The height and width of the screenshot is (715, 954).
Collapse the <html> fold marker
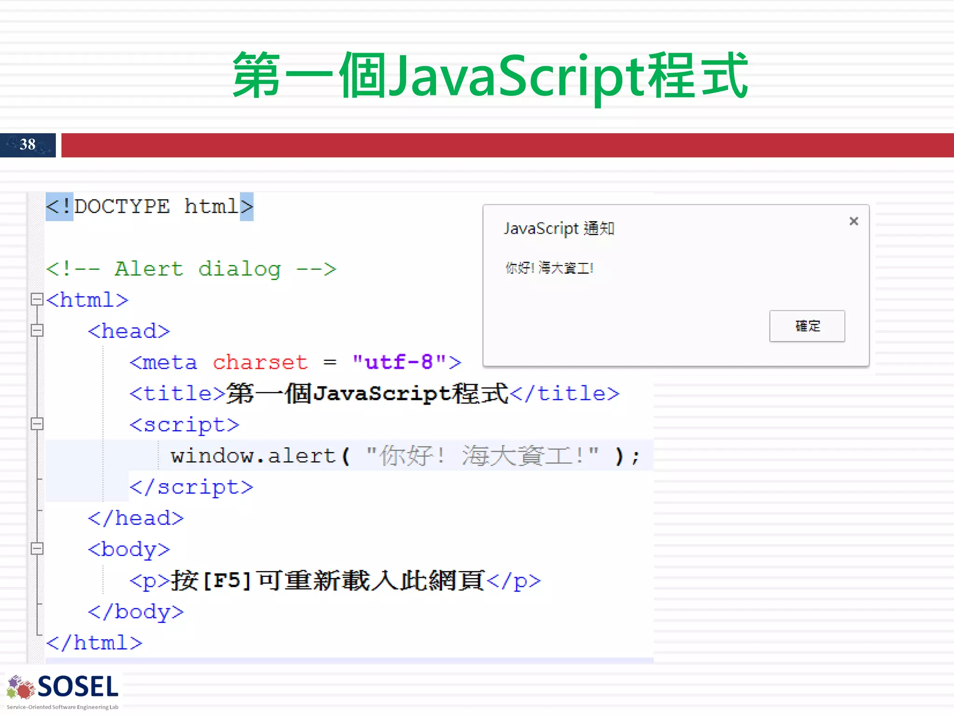coord(37,299)
